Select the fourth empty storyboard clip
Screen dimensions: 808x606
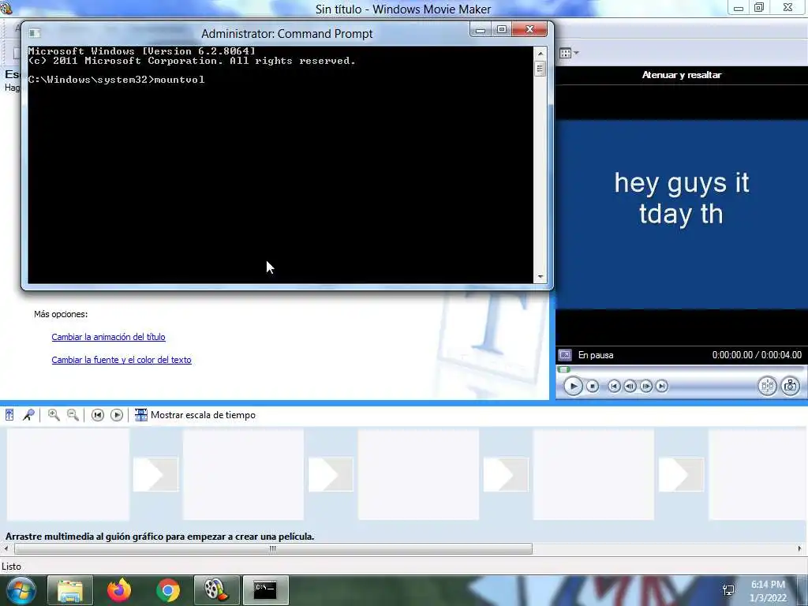[593, 474]
